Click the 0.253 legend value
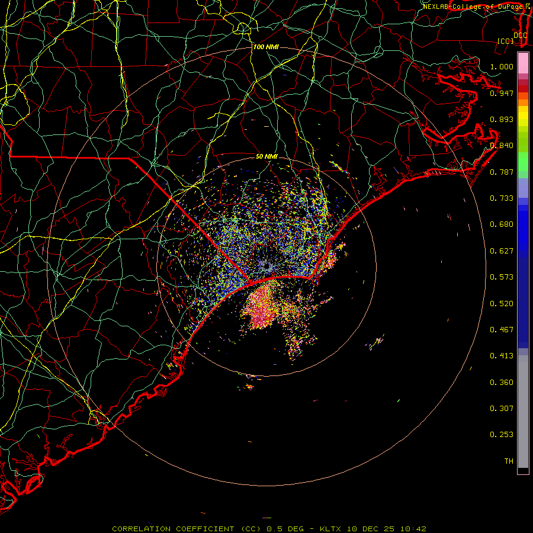 (502, 435)
